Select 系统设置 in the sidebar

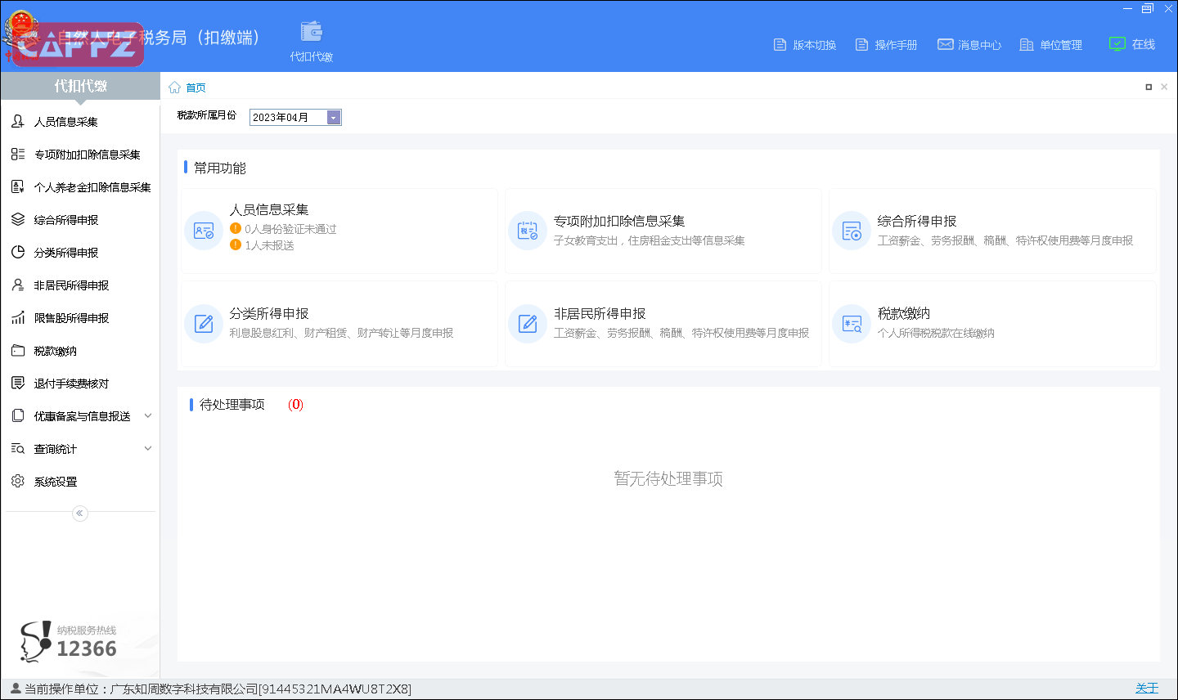pyautogui.click(x=55, y=482)
